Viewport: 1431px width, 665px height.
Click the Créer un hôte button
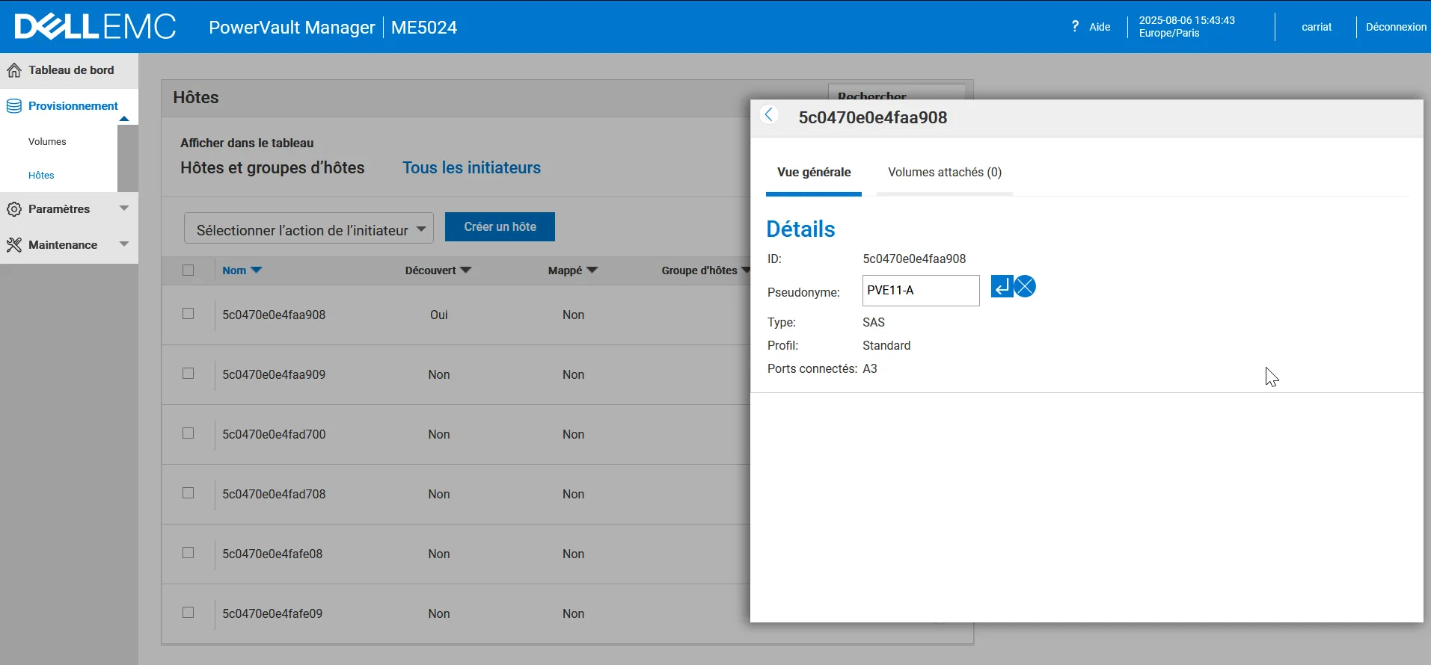click(x=500, y=227)
